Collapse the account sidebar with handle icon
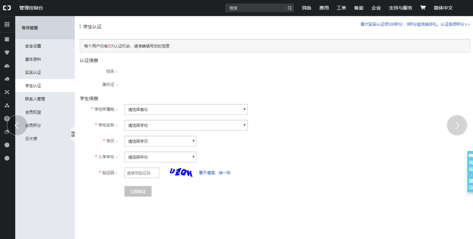The height and width of the screenshot is (239, 473). [73, 134]
